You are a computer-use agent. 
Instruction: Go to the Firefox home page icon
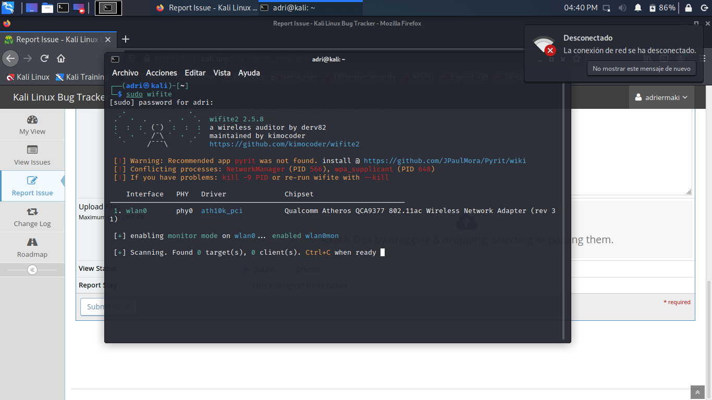[x=61, y=58]
